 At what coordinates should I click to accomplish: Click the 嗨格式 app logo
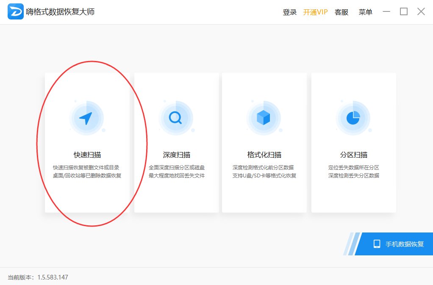pyautogui.click(x=15, y=11)
